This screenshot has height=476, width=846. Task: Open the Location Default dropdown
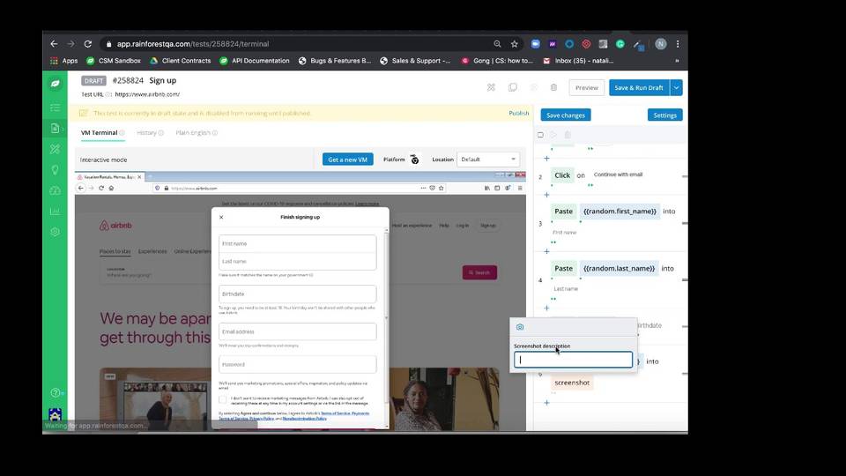pyautogui.click(x=488, y=160)
